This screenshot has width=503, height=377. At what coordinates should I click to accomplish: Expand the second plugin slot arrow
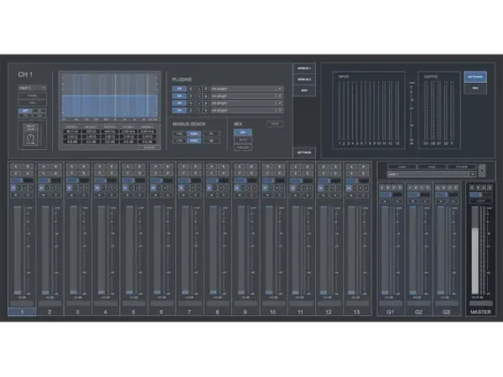click(279, 96)
